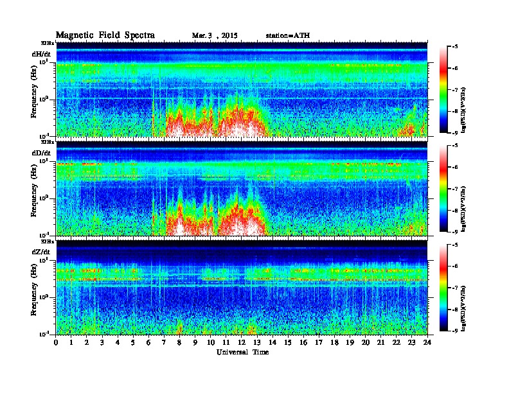Image resolution: width=509 pixels, height=393 pixels.
Task: Click hour tick label "11" on time axis
Action: [x=226, y=343]
